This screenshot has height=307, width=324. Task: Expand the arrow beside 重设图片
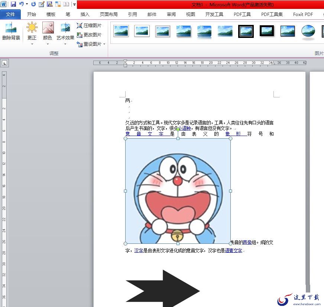[104, 44]
